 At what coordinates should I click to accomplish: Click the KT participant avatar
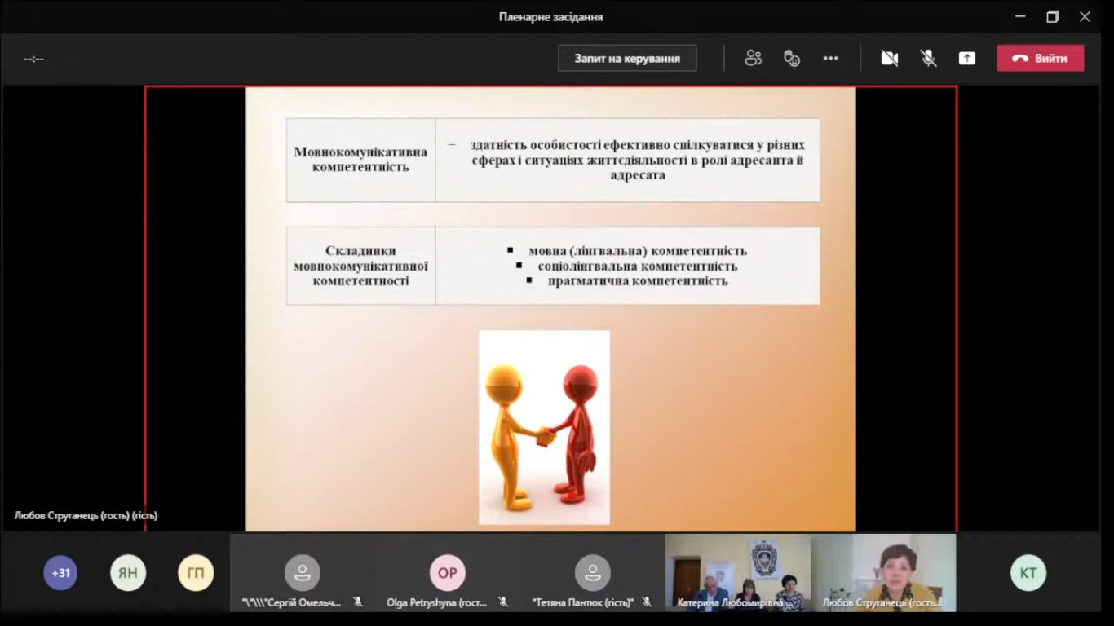tap(1028, 573)
